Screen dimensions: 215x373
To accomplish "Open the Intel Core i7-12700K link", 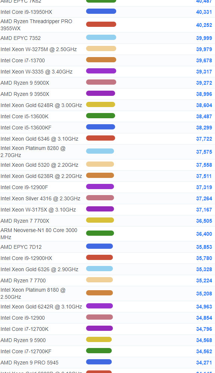I will tap(25, 329).
